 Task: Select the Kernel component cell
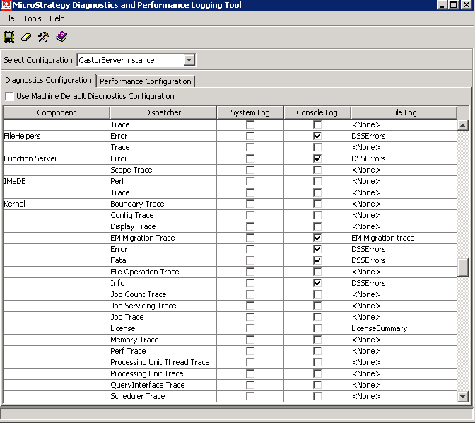tap(57, 204)
